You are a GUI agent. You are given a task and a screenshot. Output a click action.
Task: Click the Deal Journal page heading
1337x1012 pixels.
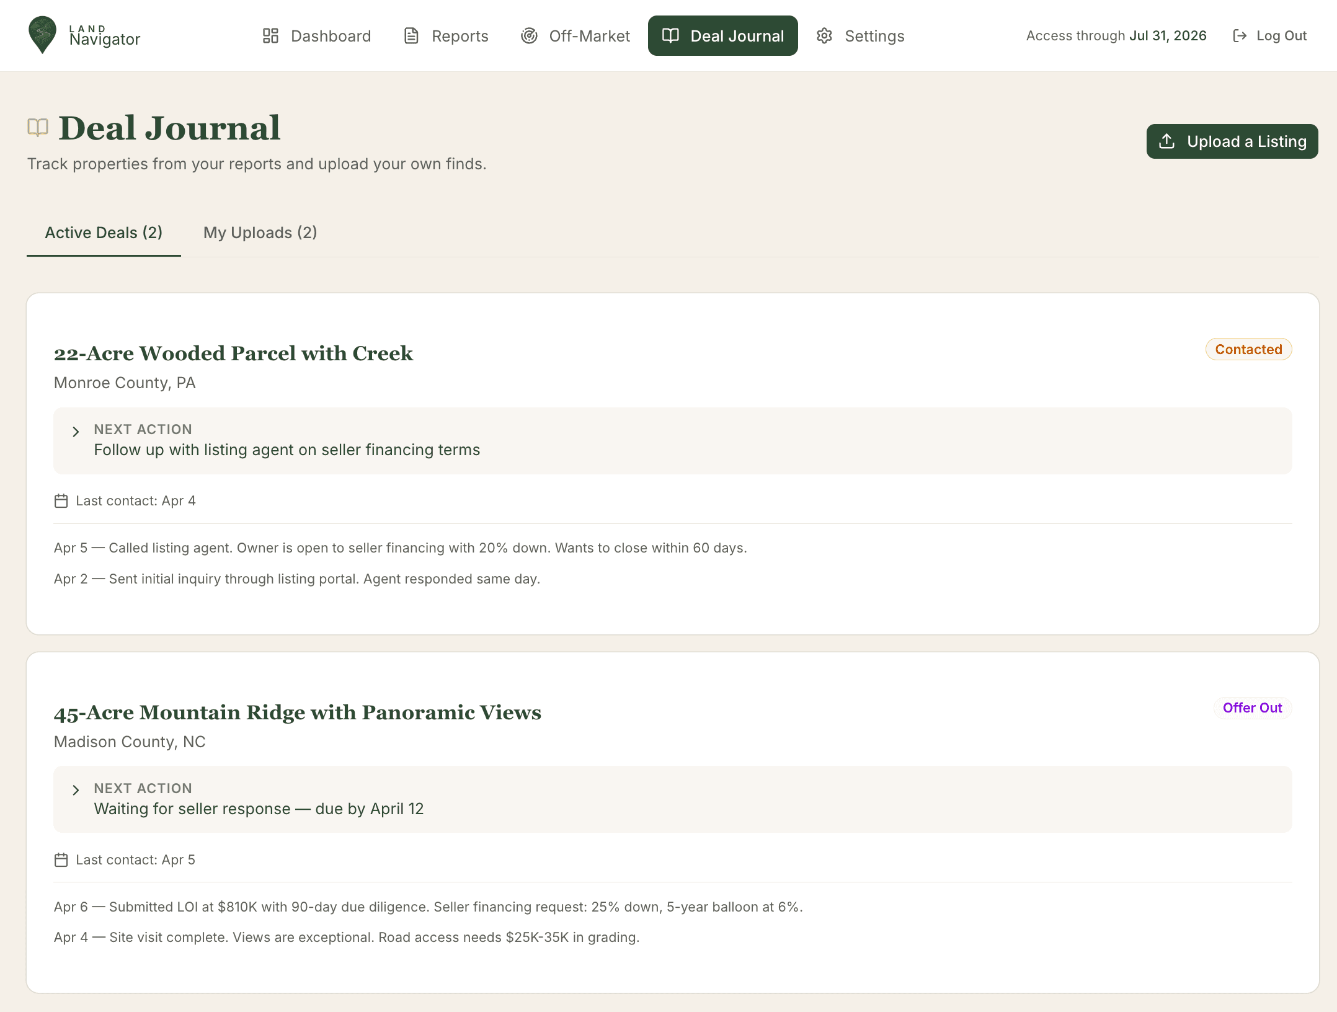(x=169, y=128)
